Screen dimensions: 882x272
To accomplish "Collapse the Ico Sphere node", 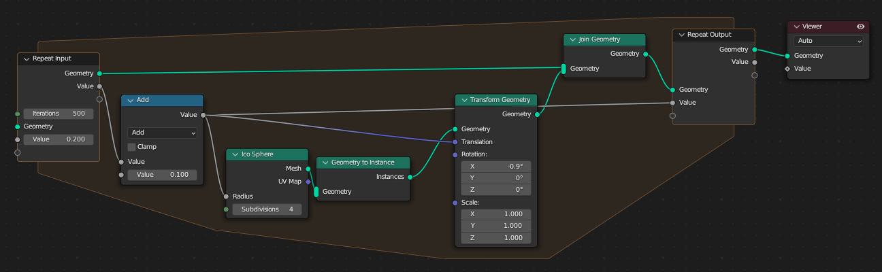I will 235,154.
